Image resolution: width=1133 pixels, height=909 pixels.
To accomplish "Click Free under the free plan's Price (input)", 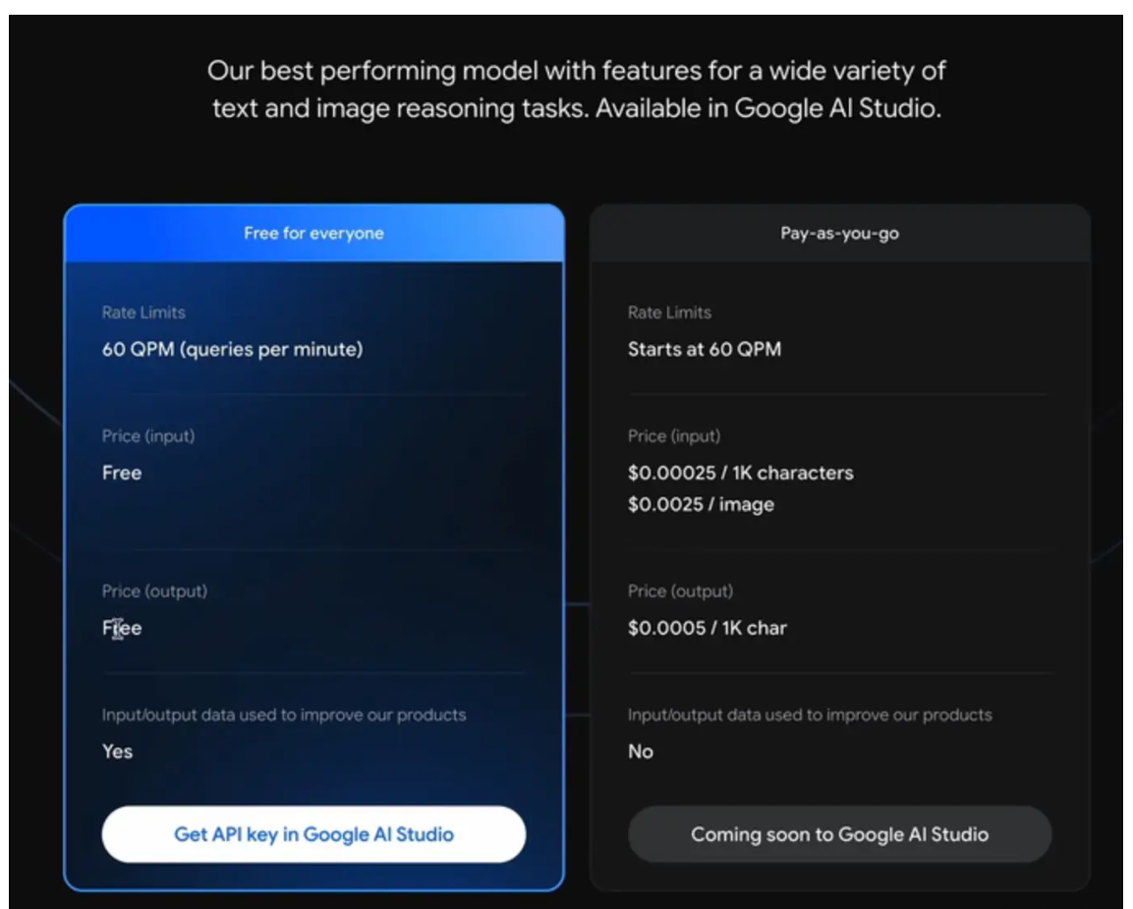I will 122,473.
